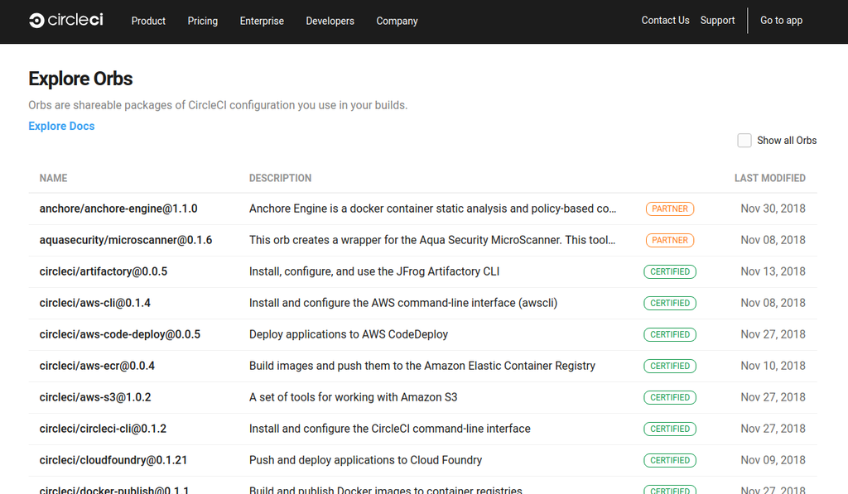Open circleci/circleci-cli@0.1.2 orb
Image resolution: width=848 pixels, height=494 pixels.
coord(104,429)
